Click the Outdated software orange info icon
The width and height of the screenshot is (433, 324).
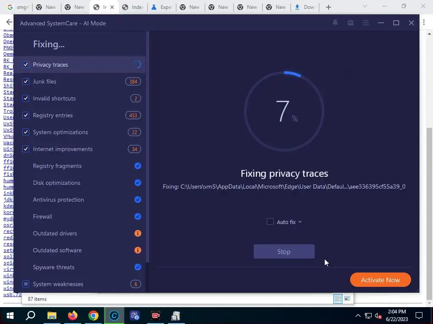137,250
